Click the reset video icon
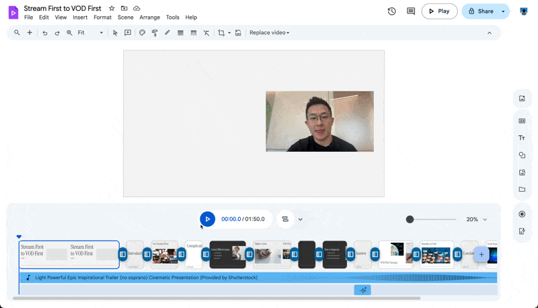 238,32
